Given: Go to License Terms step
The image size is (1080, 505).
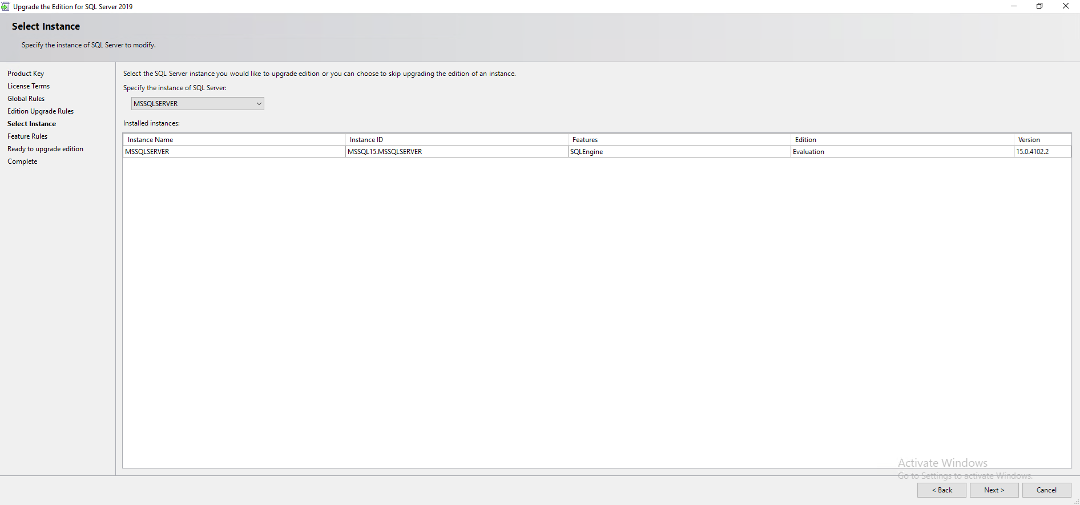Looking at the screenshot, I should click(x=29, y=86).
